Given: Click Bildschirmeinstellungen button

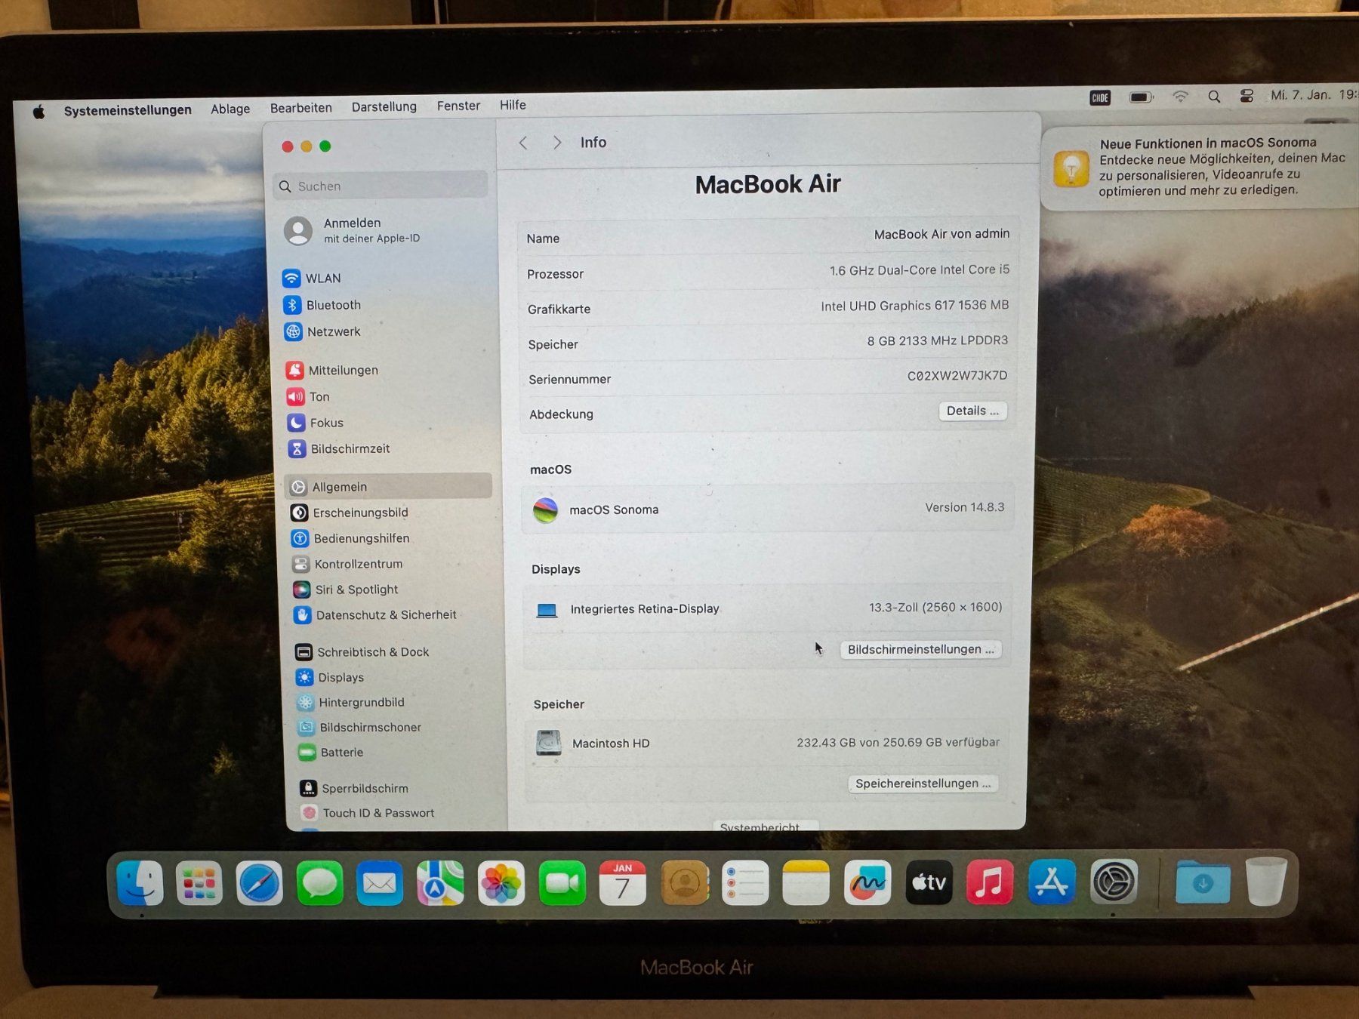Looking at the screenshot, I should pyautogui.click(x=920, y=649).
